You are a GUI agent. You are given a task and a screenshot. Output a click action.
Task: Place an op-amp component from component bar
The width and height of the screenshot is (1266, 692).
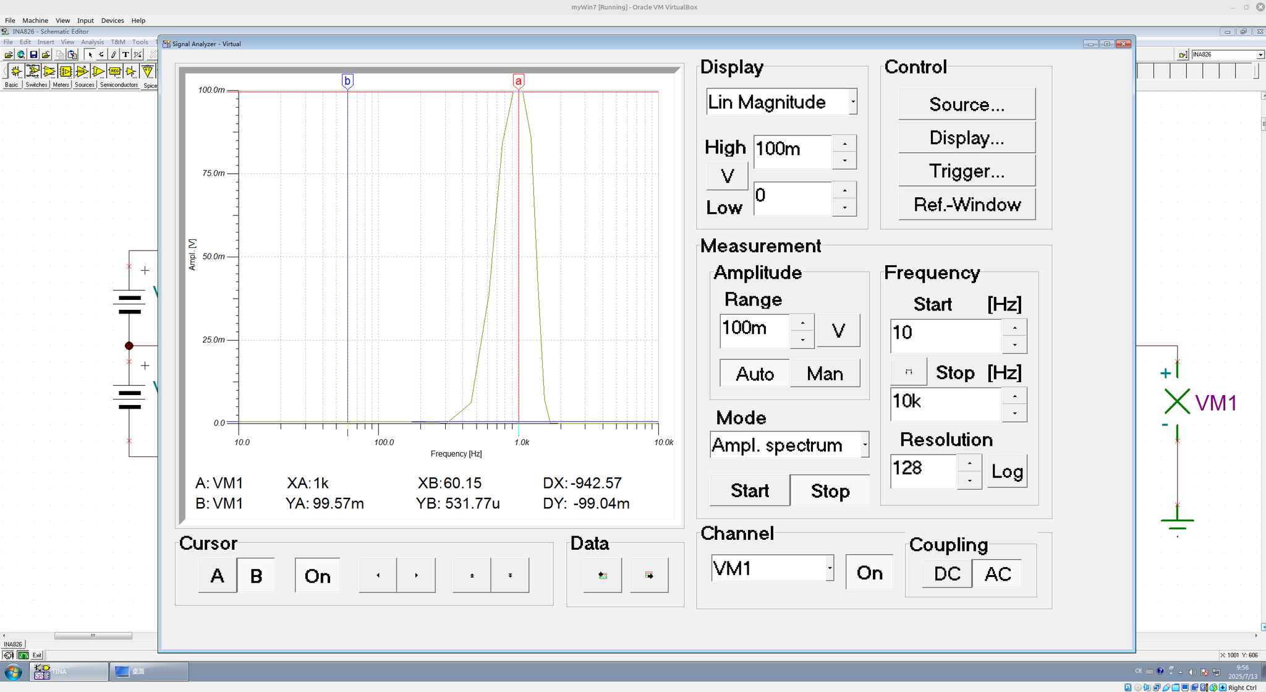point(49,71)
